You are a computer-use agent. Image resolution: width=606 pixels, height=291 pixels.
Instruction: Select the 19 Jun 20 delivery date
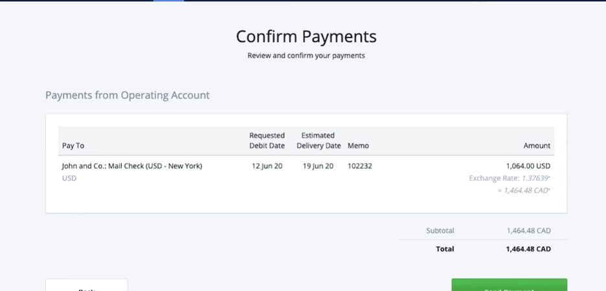click(318, 166)
